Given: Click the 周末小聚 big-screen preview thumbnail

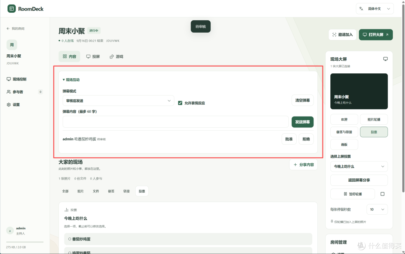Looking at the screenshot, I should tap(359, 91).
